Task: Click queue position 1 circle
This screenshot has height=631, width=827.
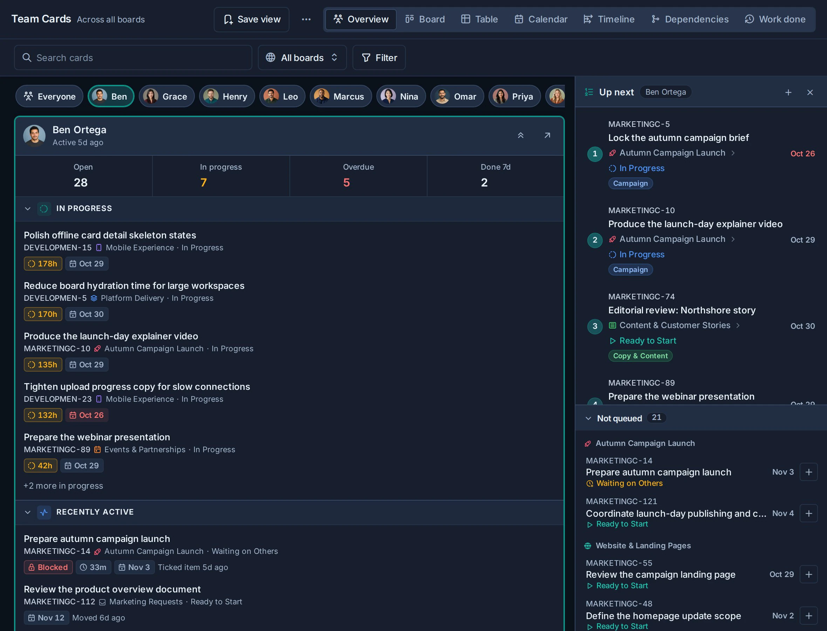Action: click(x=595, y=154)
